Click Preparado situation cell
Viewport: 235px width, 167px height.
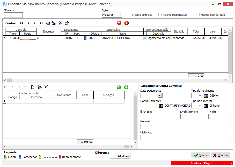(179, 38)
